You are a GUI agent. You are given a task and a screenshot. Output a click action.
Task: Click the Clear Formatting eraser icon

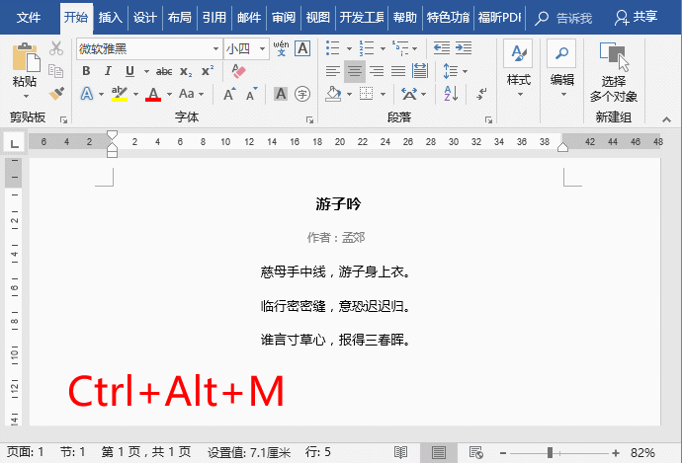(238, 71)
